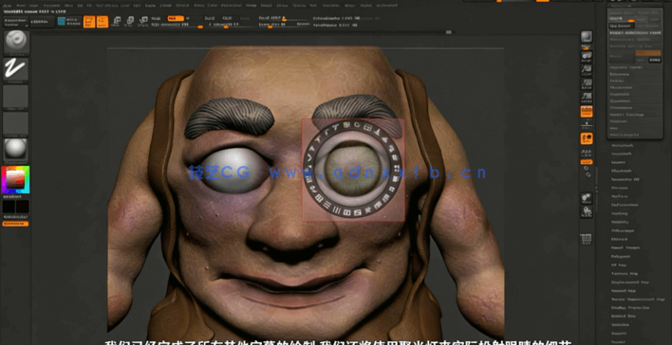Click the AAHalf icon

[x=587, y=98]
